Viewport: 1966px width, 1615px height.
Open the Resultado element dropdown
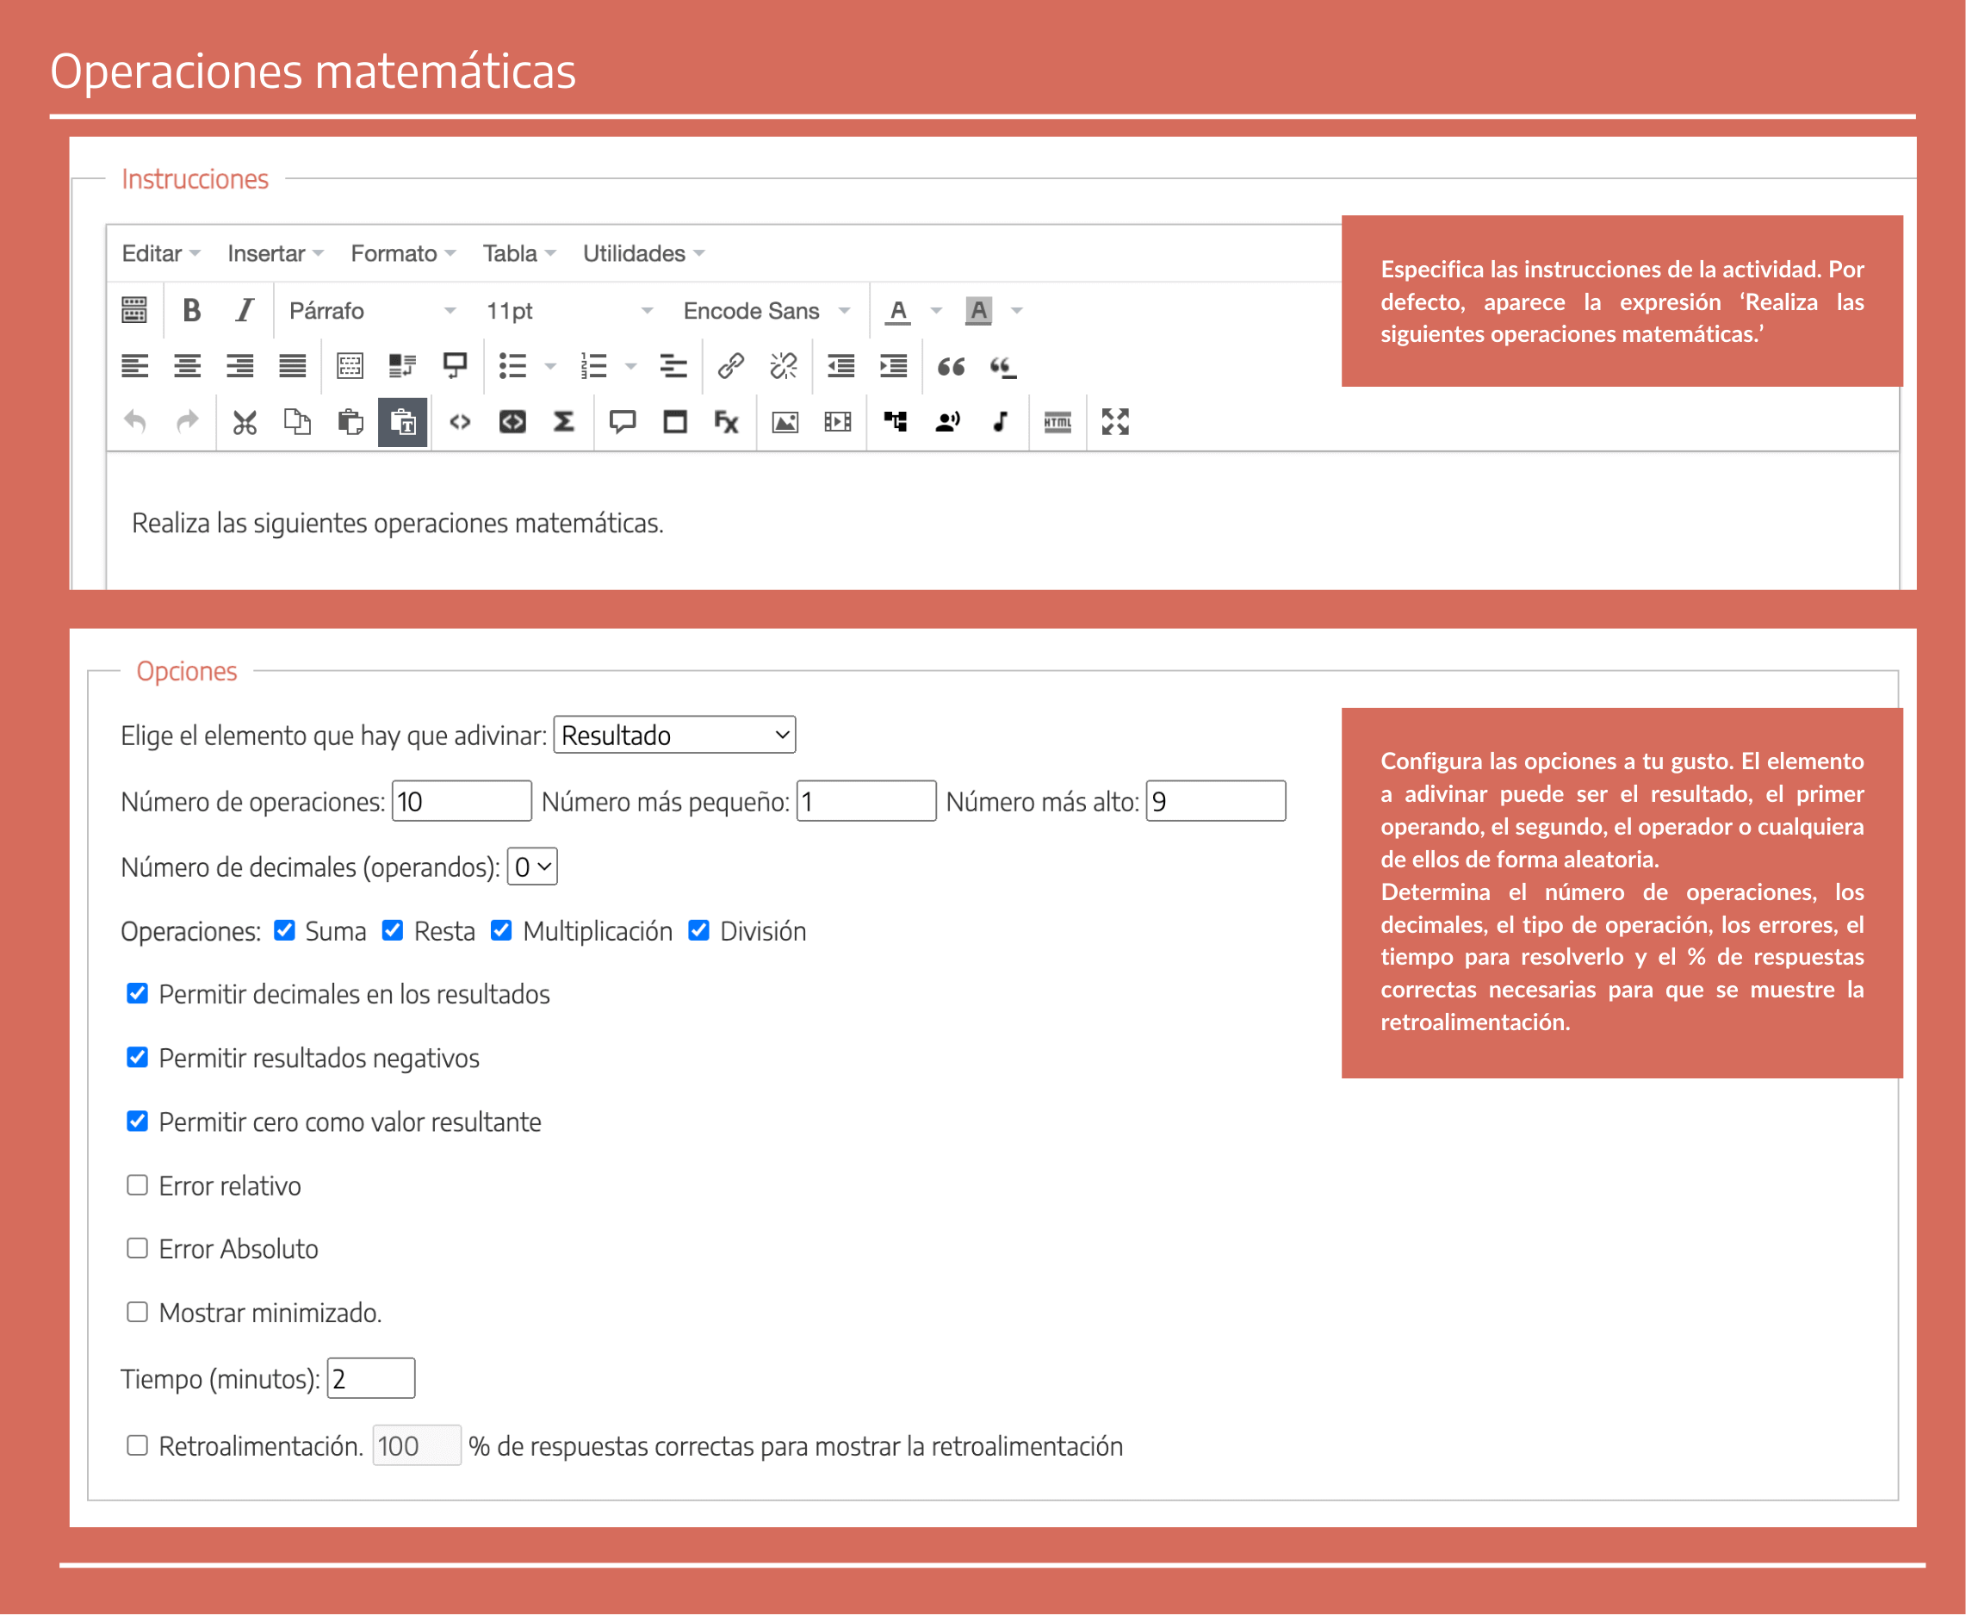point(674,735)
